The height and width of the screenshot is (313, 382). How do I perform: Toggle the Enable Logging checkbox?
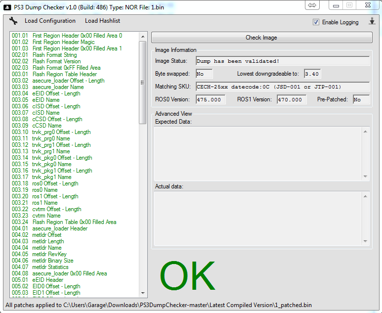(316, 22)
